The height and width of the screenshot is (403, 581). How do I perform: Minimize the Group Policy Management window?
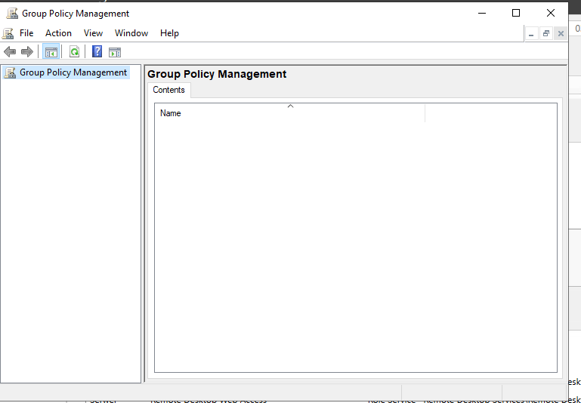482,14
